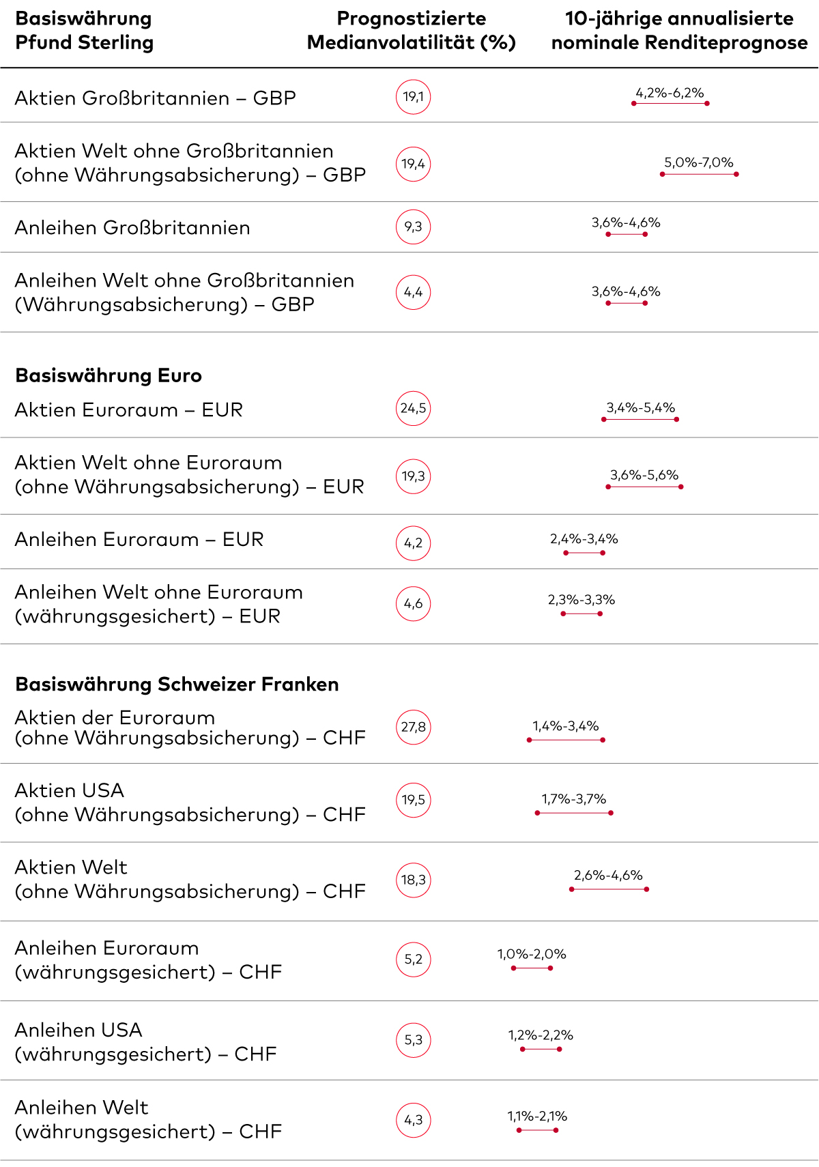This screenshot has height=1167, width=819.
Task: Select the 5,0%-7,0% return range bar
Action: (699, 174)
